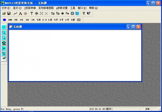Screen dimensions: 162x112
Task: Open the P投影转换 menu
Action: tap(30, 8)
